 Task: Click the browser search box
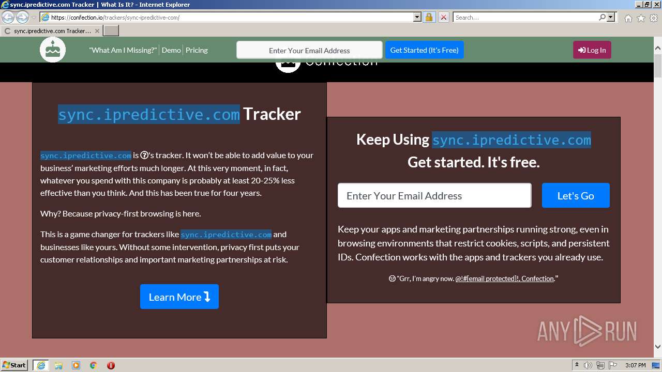(525, 17)
